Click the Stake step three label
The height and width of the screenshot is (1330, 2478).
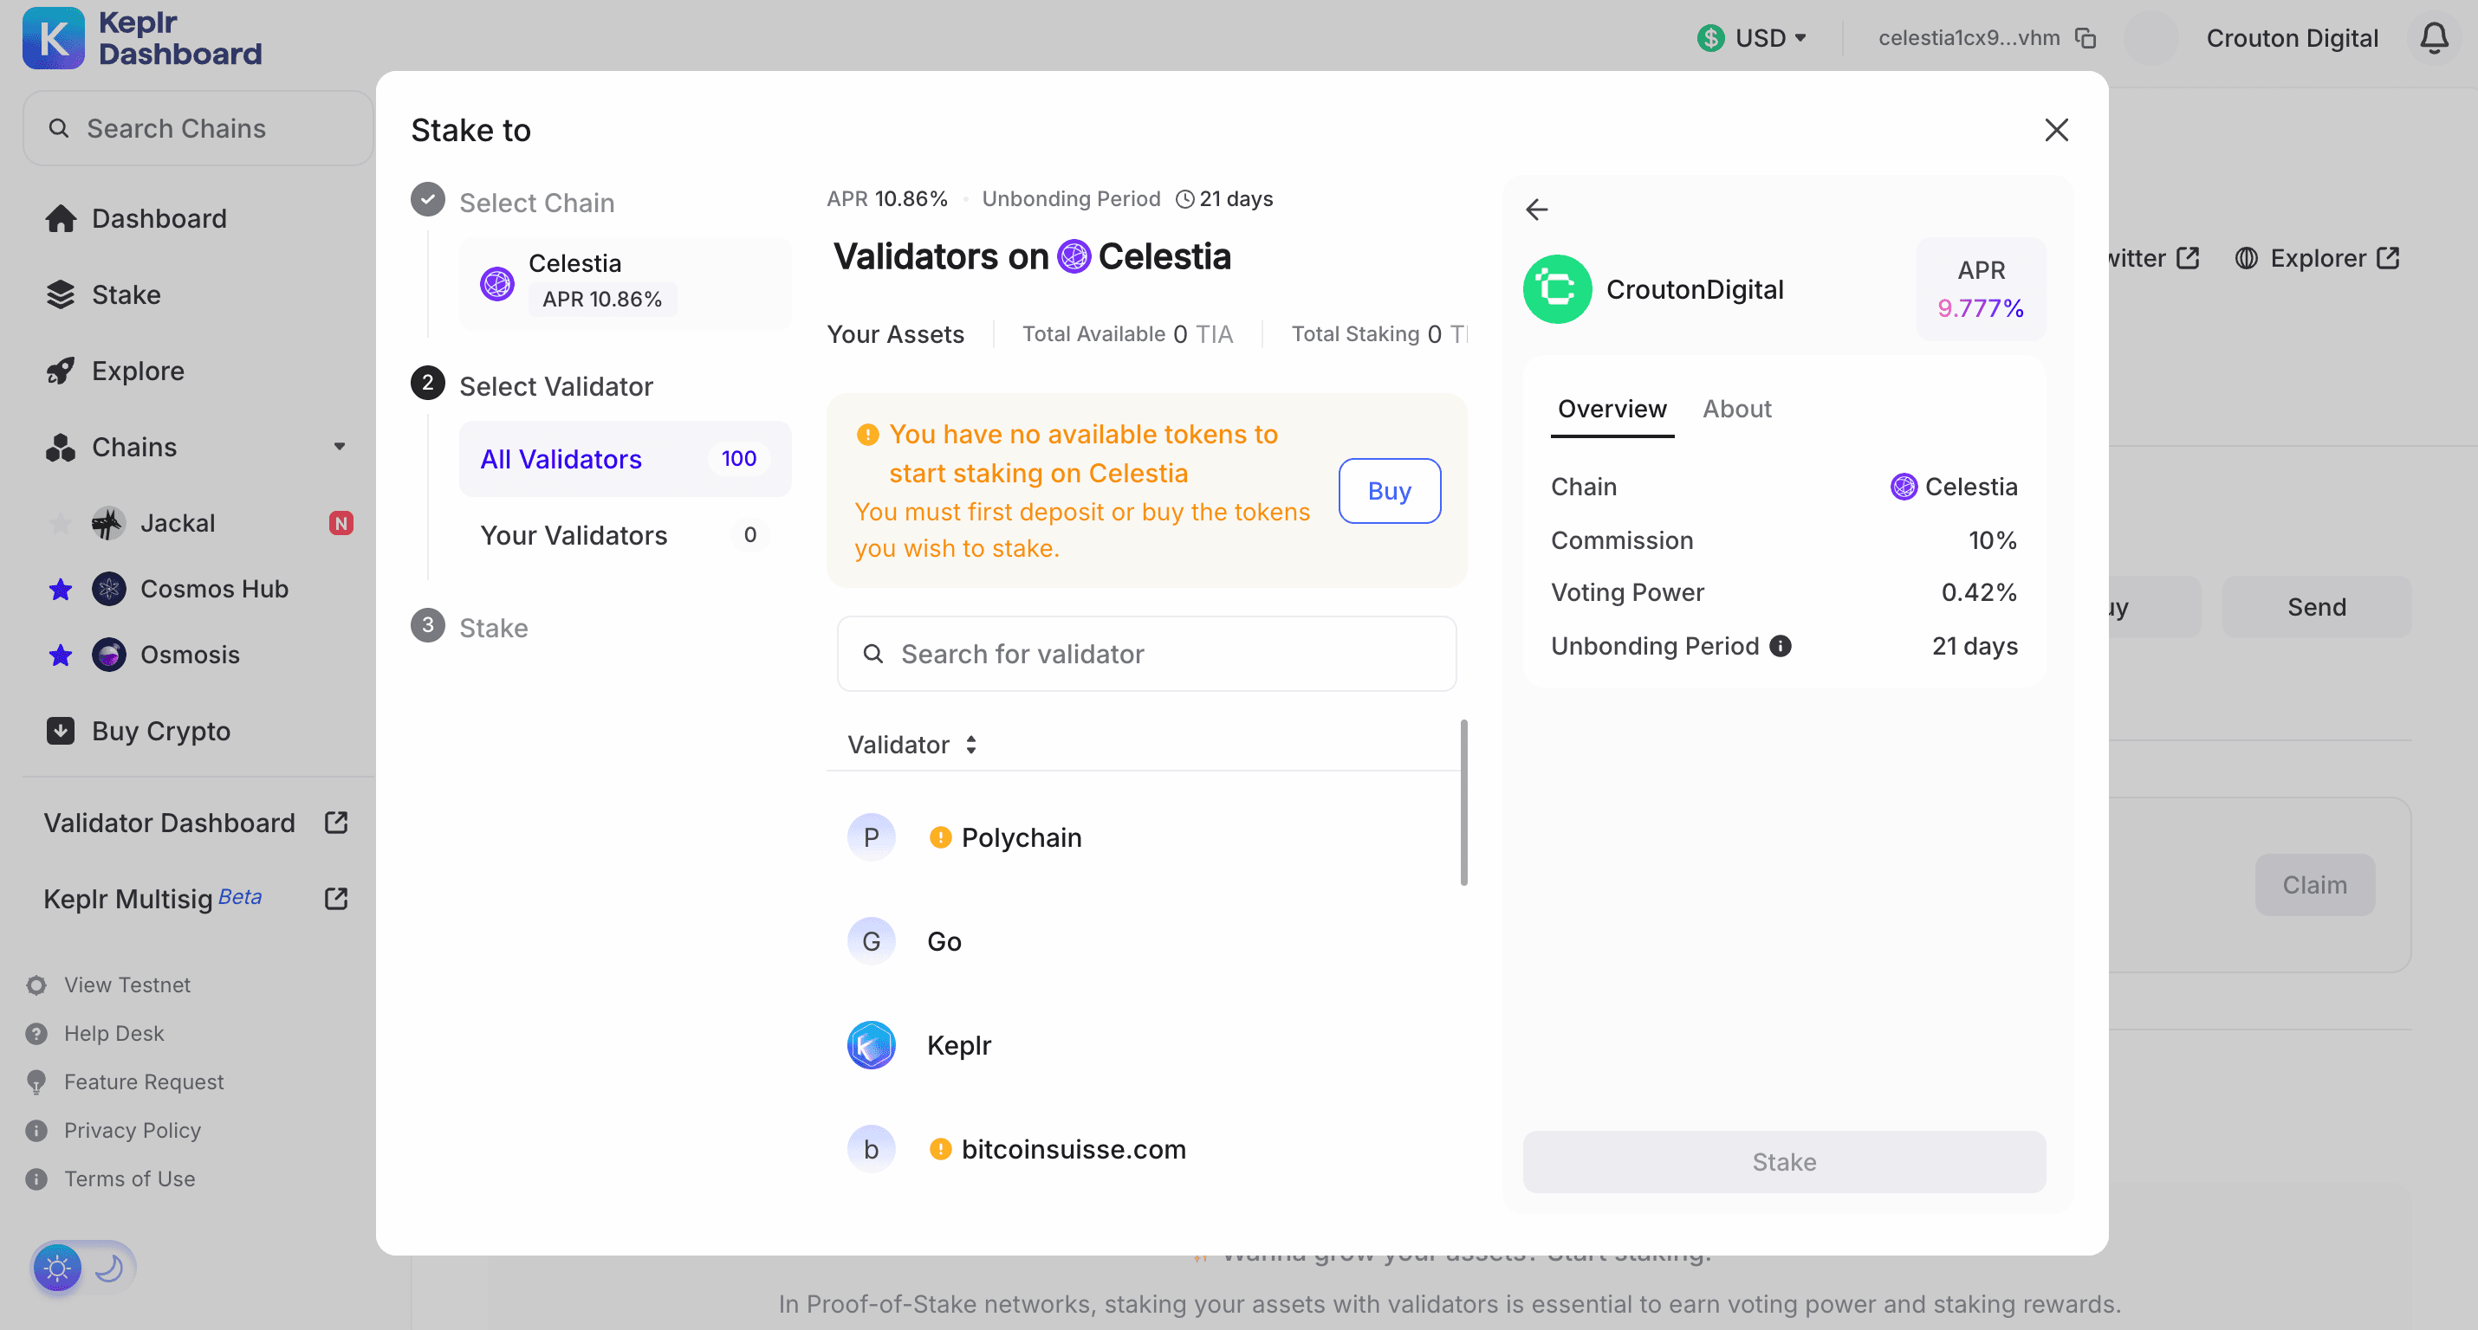(492, 628)
